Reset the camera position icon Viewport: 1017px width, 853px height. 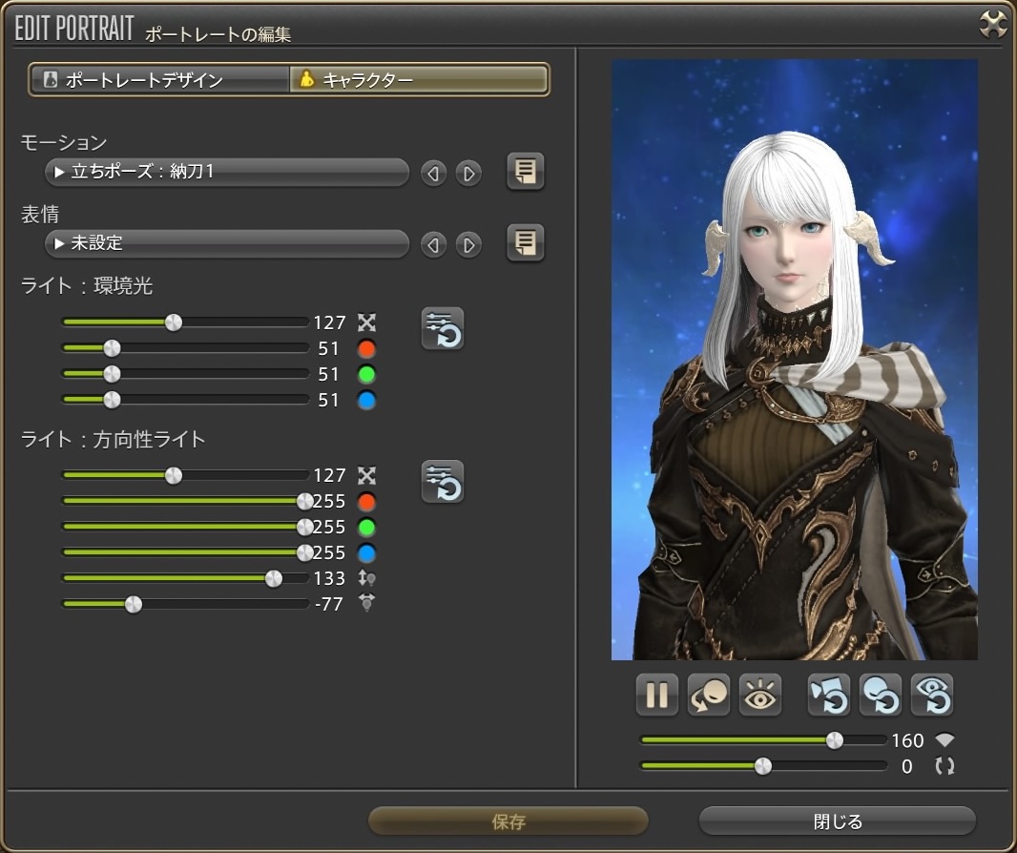point(828,695)
